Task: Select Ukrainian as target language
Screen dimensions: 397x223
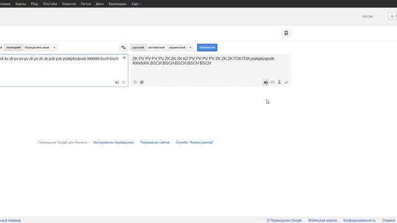Action: click(x=177, y=48)
